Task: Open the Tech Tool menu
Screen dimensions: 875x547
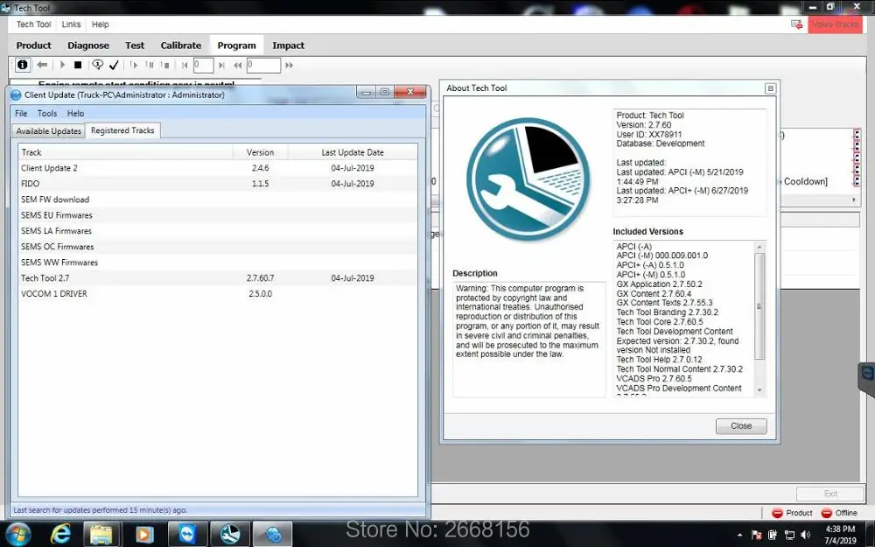Action: pos(33,25)
